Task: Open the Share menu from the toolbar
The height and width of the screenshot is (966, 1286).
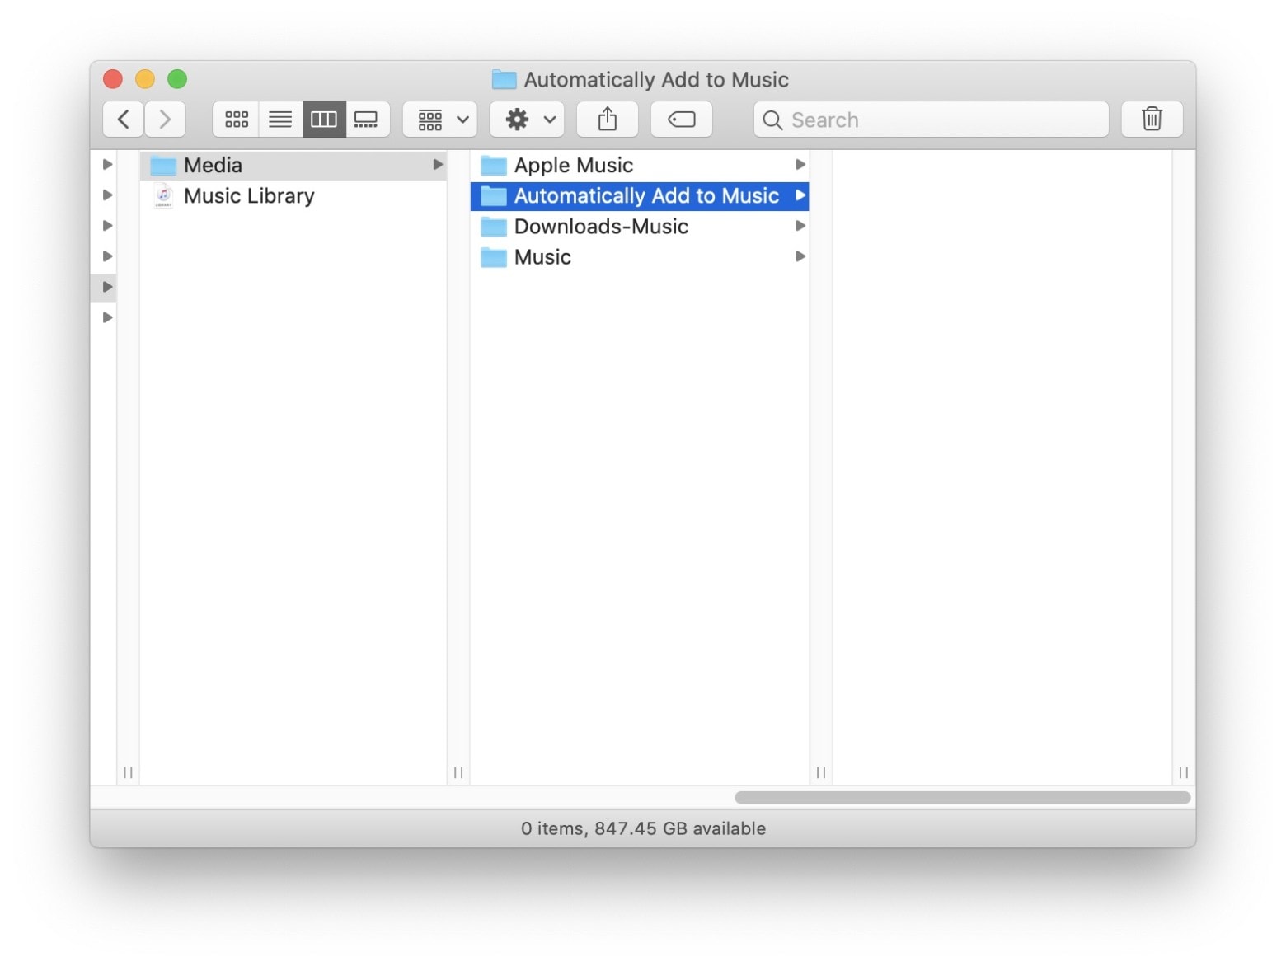Action: (608, 119)
